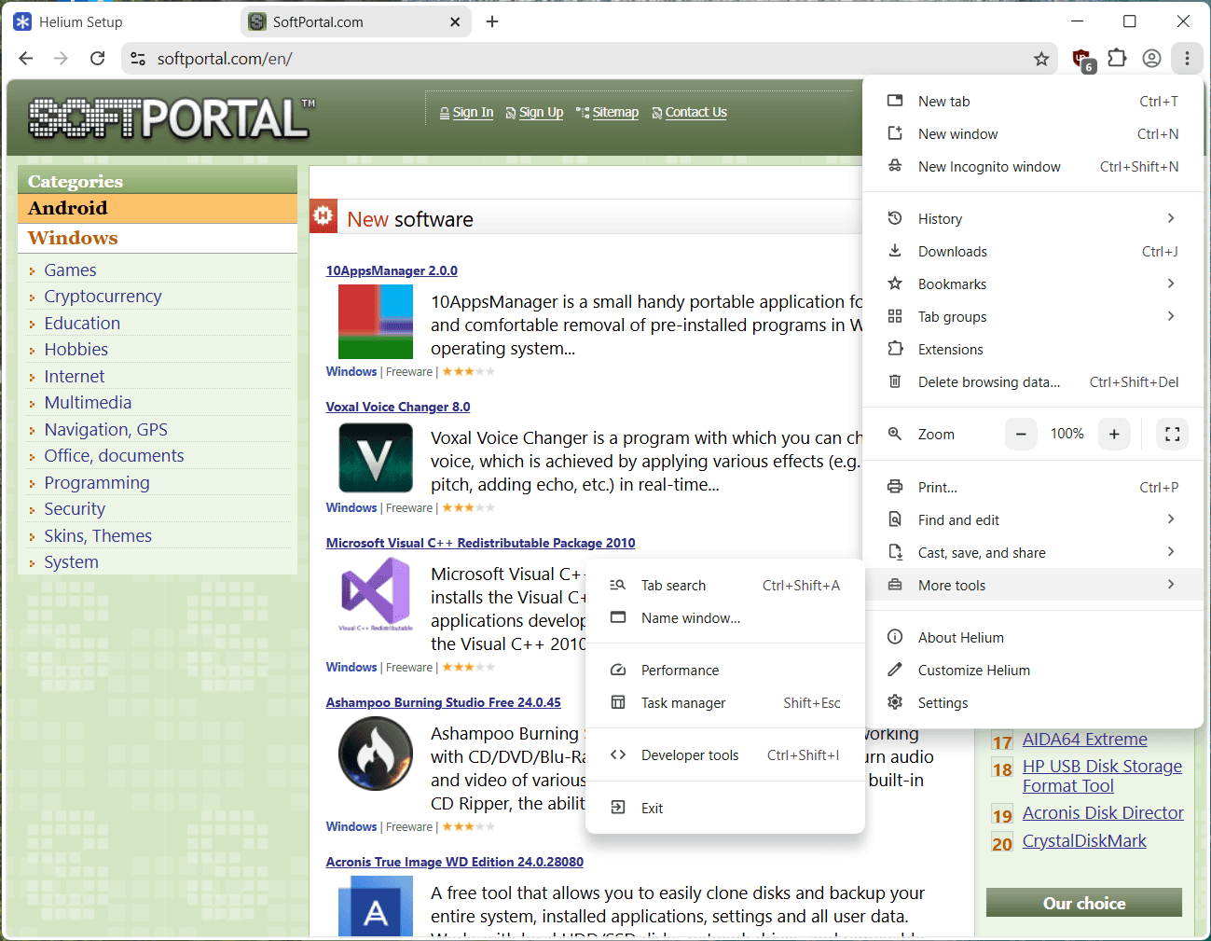
Task: Choose Task manager in More tools submenu
Action: (x=724, y=703)
